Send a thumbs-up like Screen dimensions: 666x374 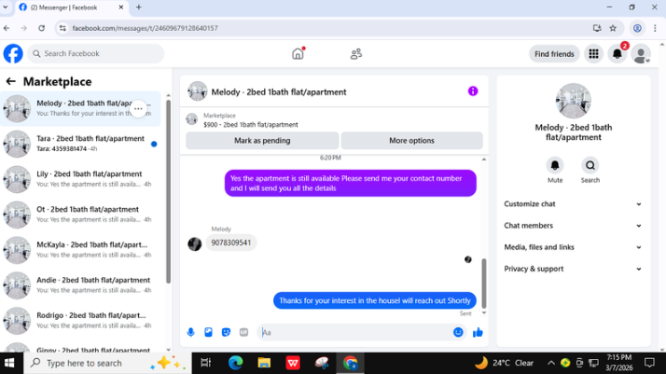coord(478,332)
